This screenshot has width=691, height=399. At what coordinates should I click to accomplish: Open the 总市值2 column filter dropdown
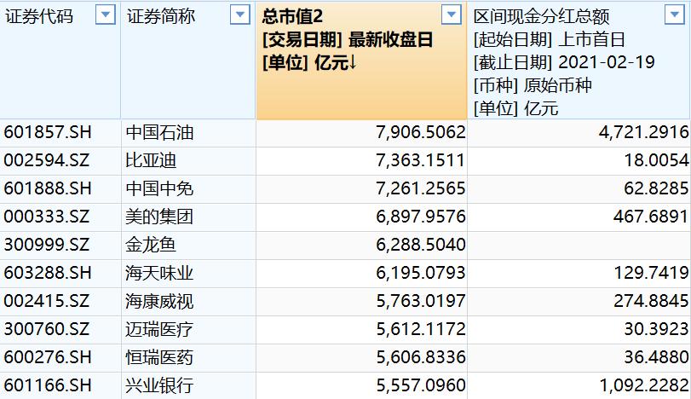(x=452, y=15)
